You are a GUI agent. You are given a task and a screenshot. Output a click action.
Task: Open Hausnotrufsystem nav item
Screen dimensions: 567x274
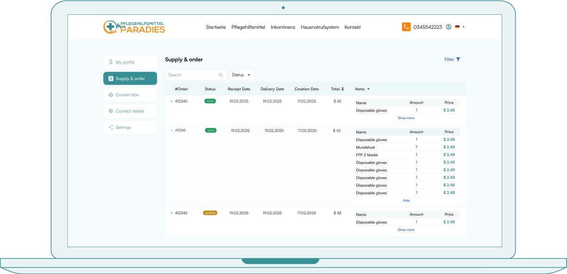click(x=320, y=27)
